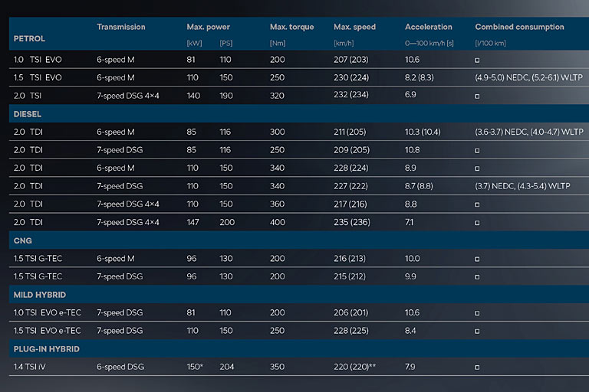Select the CNG section heading
Viewport: 589px width, 392px height.
pyautogui.click(x=22, y=240)
